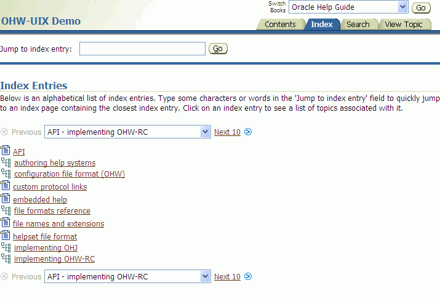
Task: Open the Switch Books dropdown
Action: tap(348, 7)
